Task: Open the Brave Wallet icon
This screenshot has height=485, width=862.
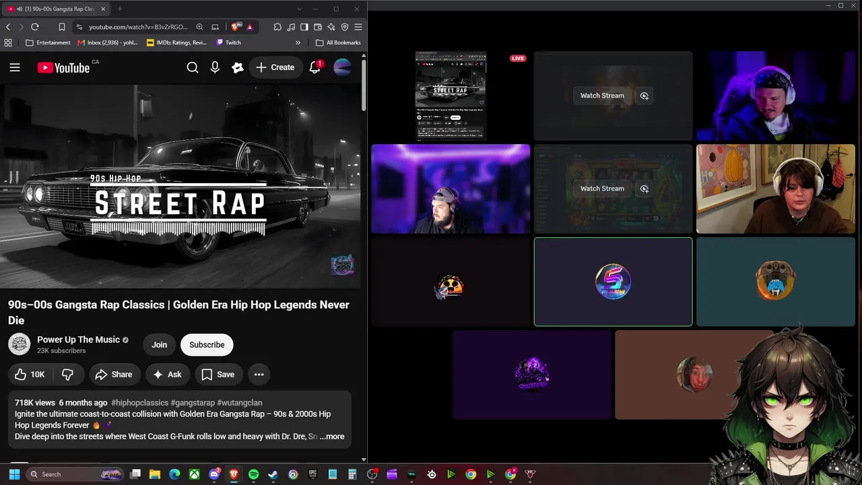Action: (x=318, y=27)
